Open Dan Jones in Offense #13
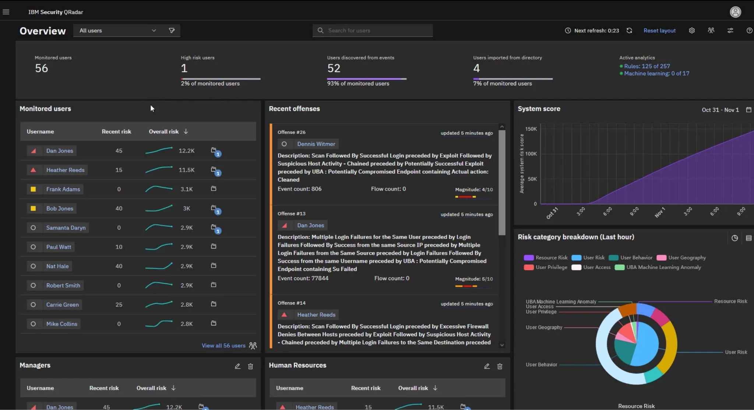754x410 pixels. click(x=311, y=225)
